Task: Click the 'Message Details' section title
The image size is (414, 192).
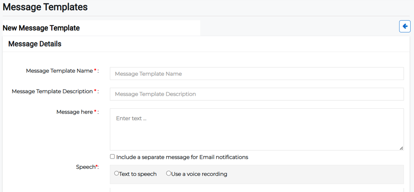Action: pyautogui.click(x=35, y=44)
